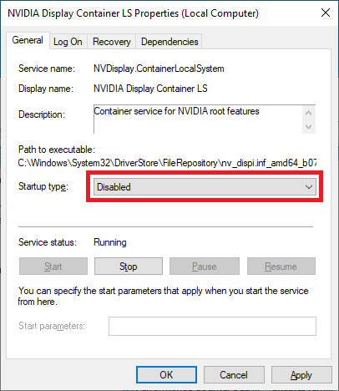This screenshot has width=339, height=391.
Task: Click the NVDisplay.ContainerLocalSystem service name text
Action: 159,69
